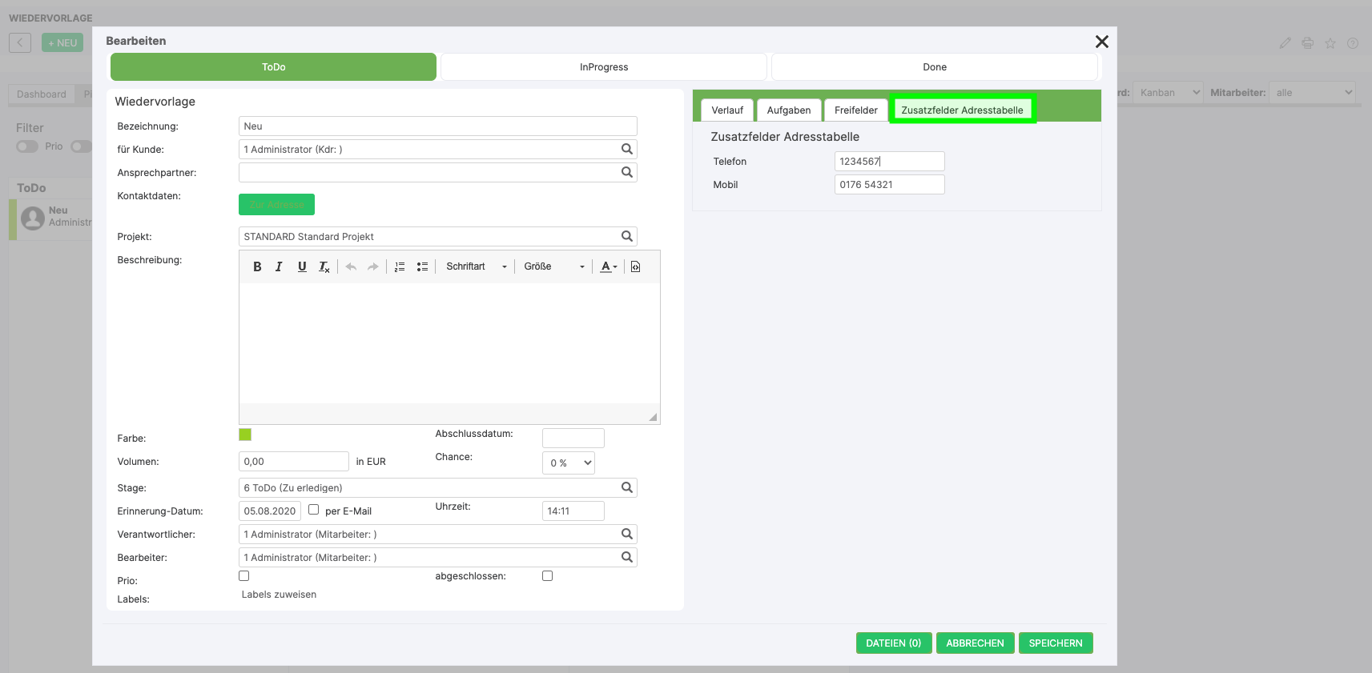Viewport: 1372px width, 673px height.
Task: Open customer search for 'für Kunde' field
Action: 627,149
